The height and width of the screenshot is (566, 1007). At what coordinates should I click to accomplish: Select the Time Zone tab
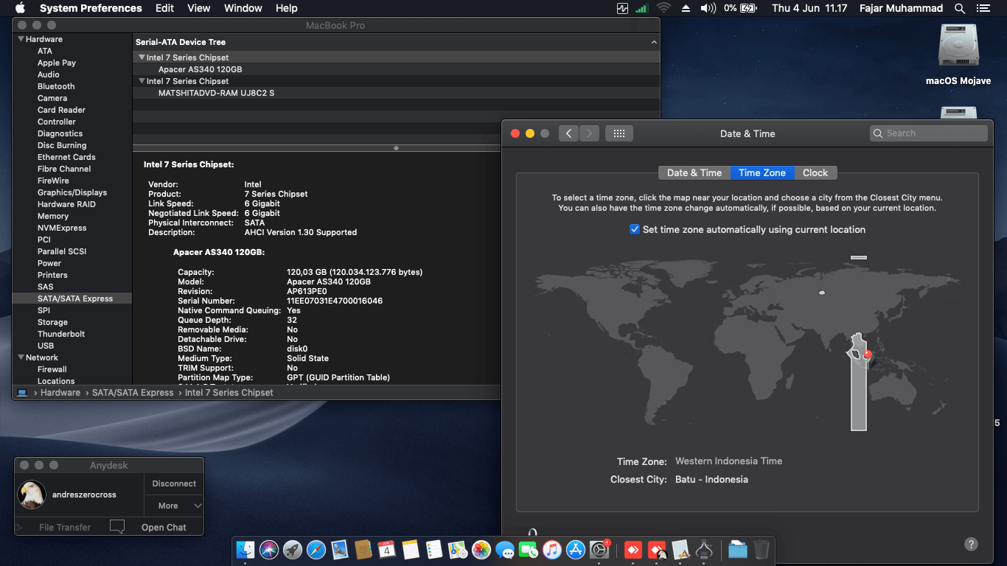coord(762,172)
